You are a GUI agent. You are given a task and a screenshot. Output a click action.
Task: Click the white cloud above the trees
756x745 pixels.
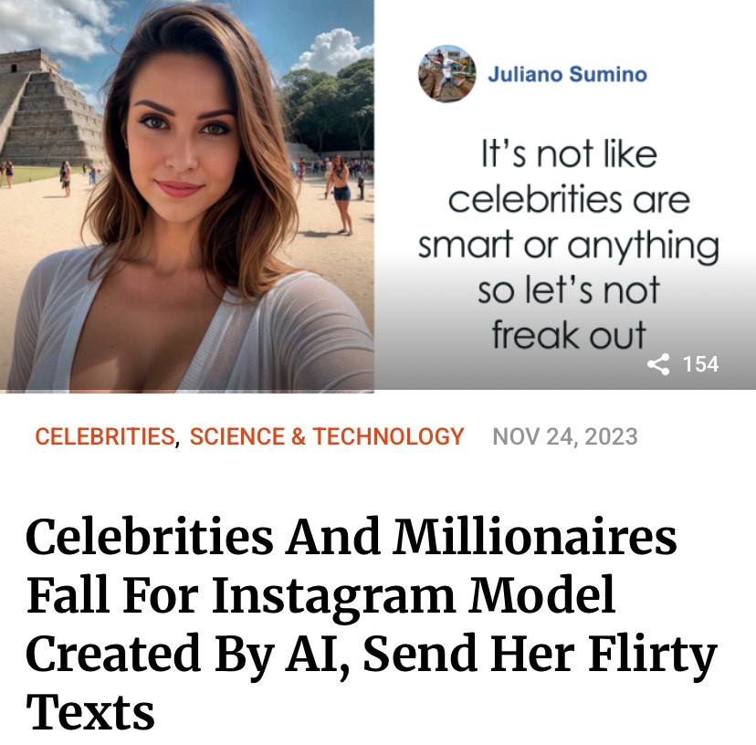pos(332,49)
